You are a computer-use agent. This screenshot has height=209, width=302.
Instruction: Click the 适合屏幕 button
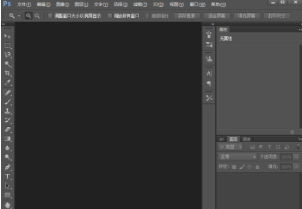217,16
